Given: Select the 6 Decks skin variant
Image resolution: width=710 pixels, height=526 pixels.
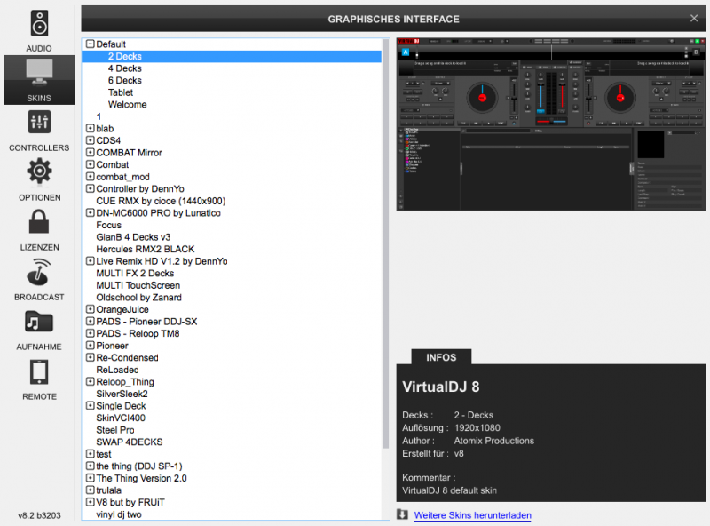Looking at the screenshot, I should pyautogui.click(x=124, y=80).
